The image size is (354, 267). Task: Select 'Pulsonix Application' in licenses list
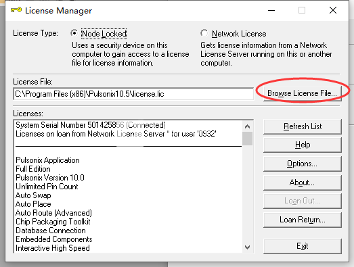[47, 160]
